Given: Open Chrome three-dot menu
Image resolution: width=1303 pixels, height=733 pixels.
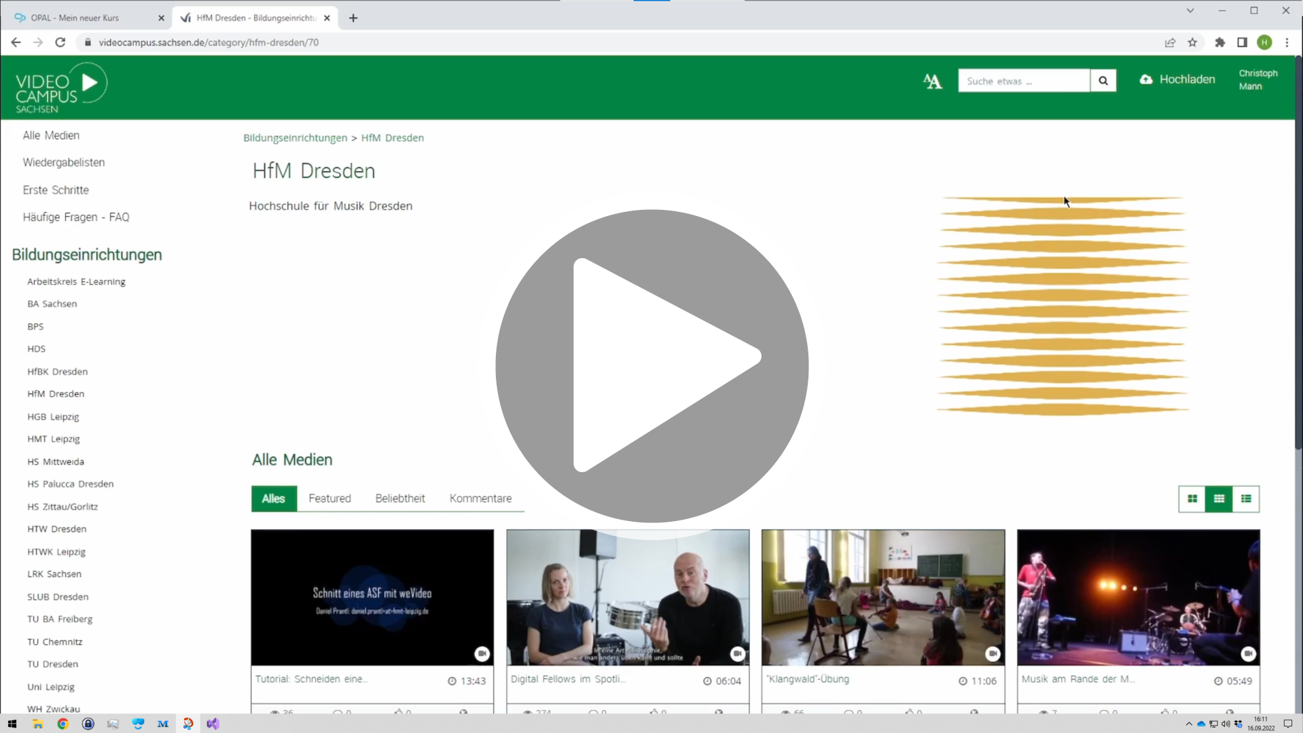Looking at the screenshot, I should [x=1287, y=42].
